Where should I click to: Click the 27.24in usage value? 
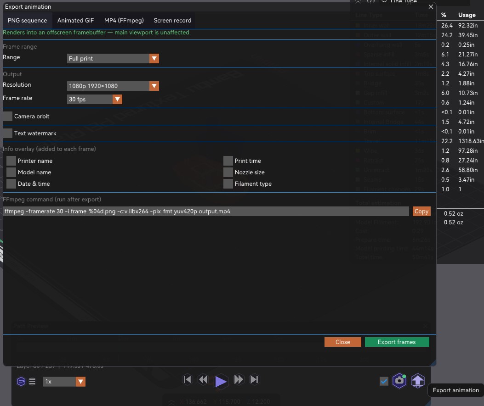467,160
